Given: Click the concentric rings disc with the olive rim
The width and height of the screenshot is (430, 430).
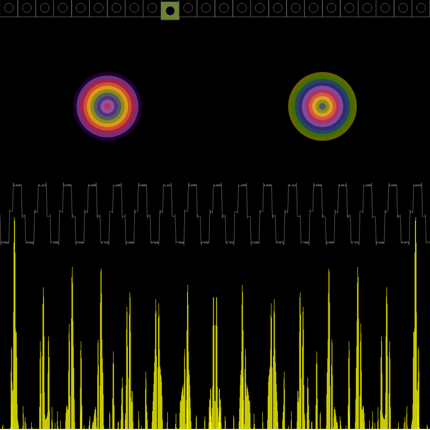Looking at the screenshot, I should pyautogui.click(x=322, y=106).
